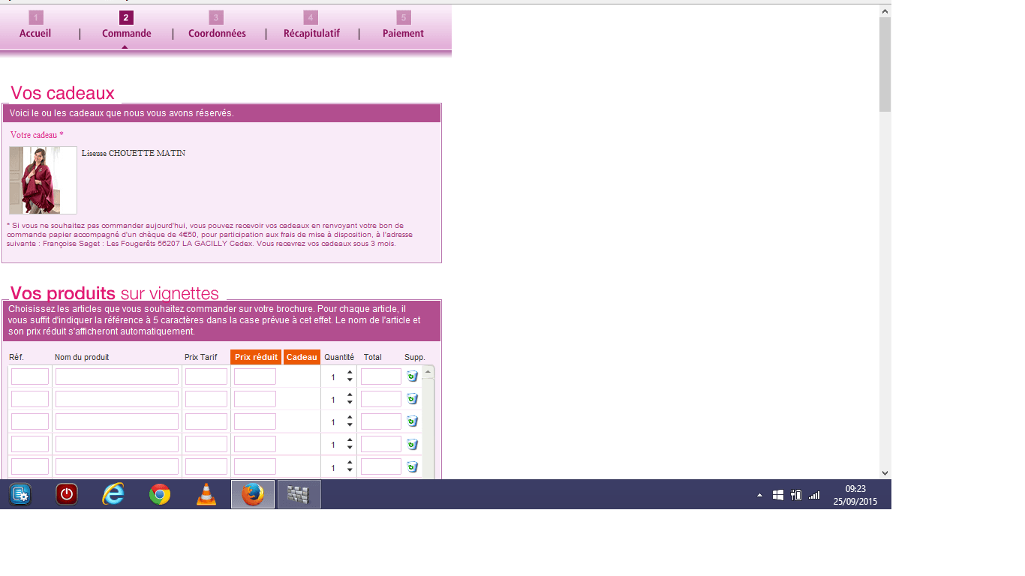Screen dimensions: 1025x576
Task: Click the Réf. field in the first row
Action: [x=30, y=376]
